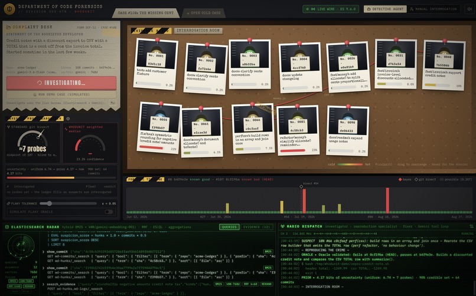Expand the search_evidence query row

pyautogui.click(x=158, y=284)
